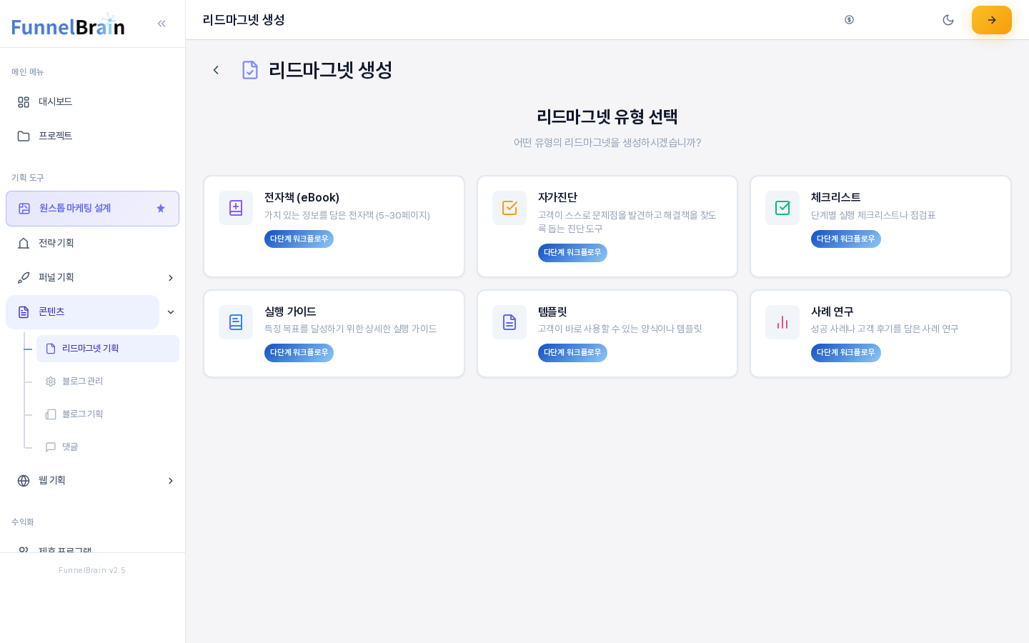Click the 블로그 기획 copy icon
Screen dimensions: 1029x643
51,414
